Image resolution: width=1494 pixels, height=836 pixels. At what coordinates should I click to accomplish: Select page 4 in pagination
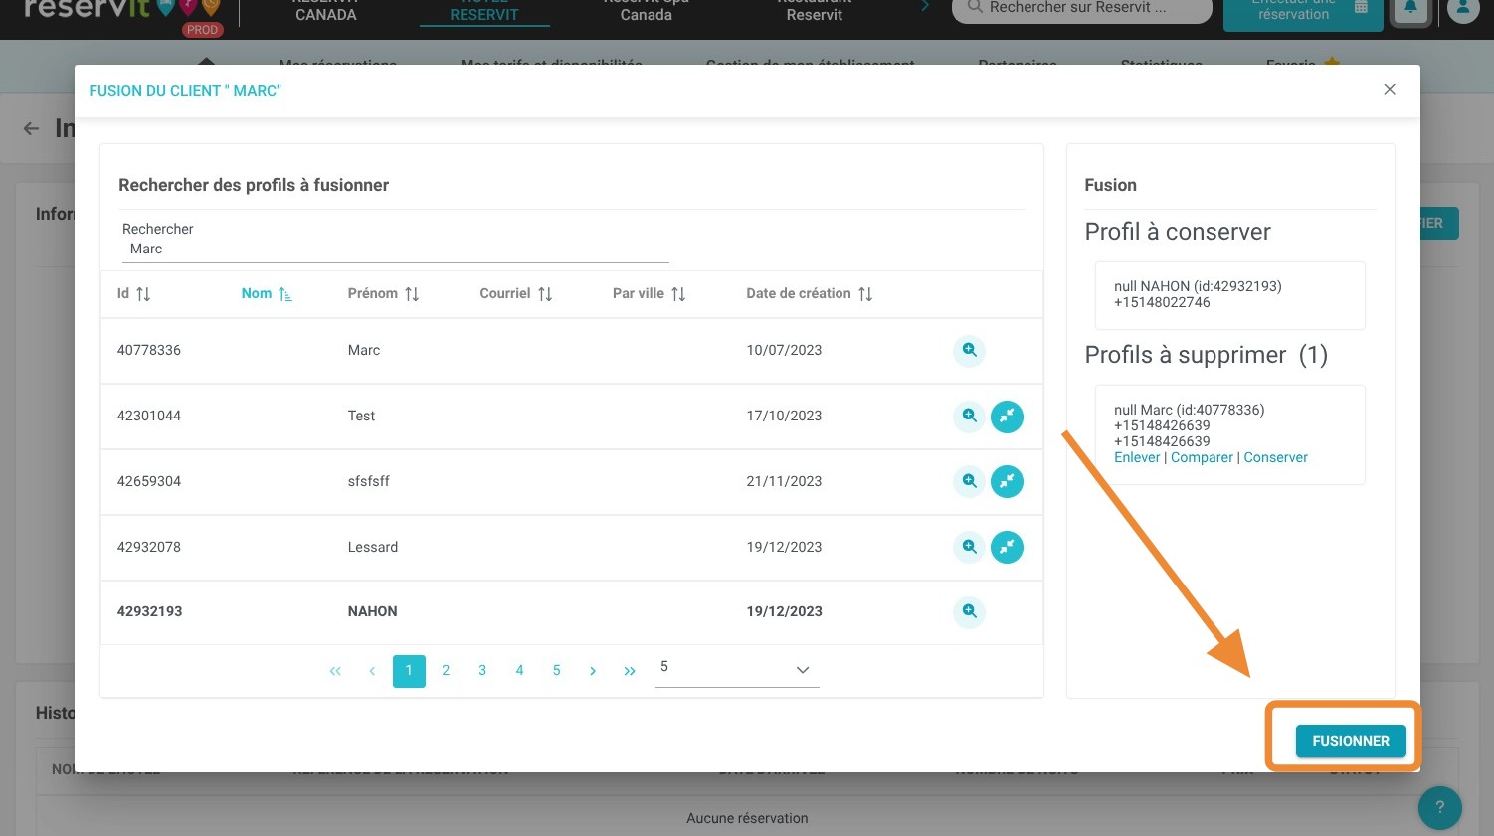tap(519, 671)
